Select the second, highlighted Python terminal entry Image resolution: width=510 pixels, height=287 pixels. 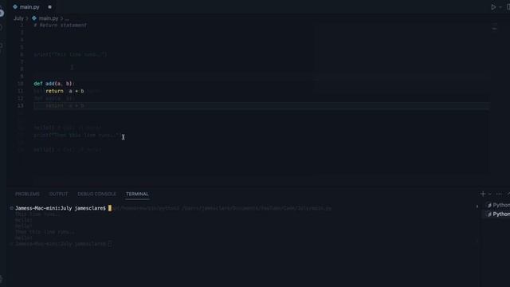pos(498,214)
